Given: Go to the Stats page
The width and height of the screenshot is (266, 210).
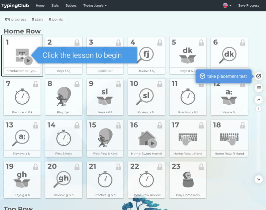Looking at the screenshot, I should pyautogui.click(x=55, y=6).
